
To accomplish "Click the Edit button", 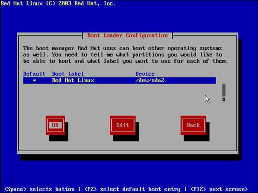I will [122, 125].
